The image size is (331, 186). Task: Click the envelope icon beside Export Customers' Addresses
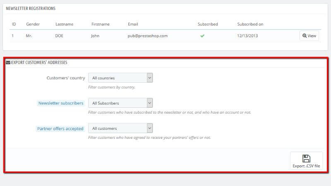point(8,62)
